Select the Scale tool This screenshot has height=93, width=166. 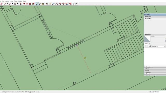(33, 4)
